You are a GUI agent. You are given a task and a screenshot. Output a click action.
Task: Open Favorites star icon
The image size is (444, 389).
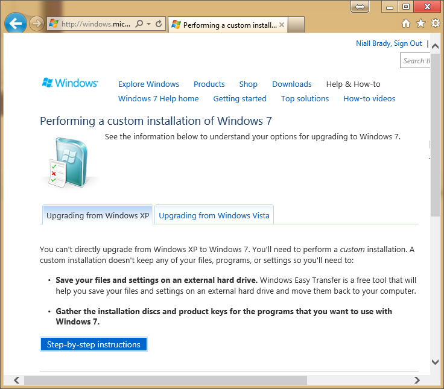(421, 23)
